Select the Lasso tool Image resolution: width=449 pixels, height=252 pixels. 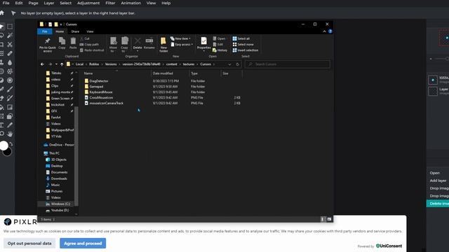[x=1, y=36]
